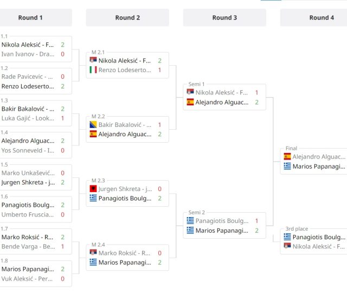Click Bosnia flag beside Bakir Bakalović in M 2.2

[x=93, y=124]
